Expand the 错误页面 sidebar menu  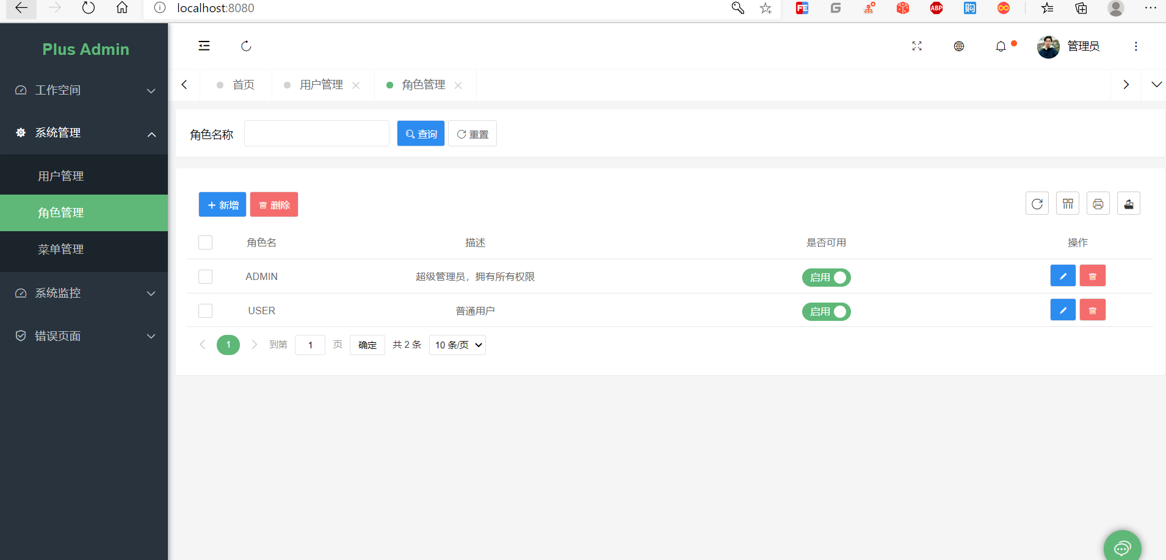[84, 336]
